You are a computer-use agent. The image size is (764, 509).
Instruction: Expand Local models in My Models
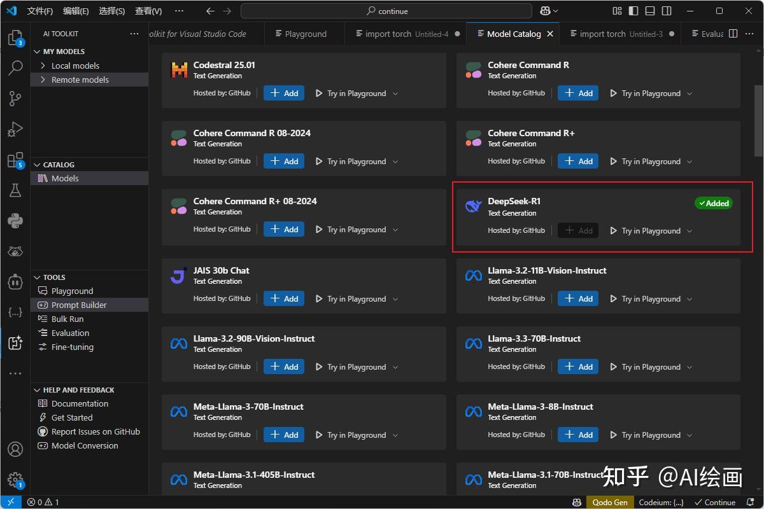[71, 65]
